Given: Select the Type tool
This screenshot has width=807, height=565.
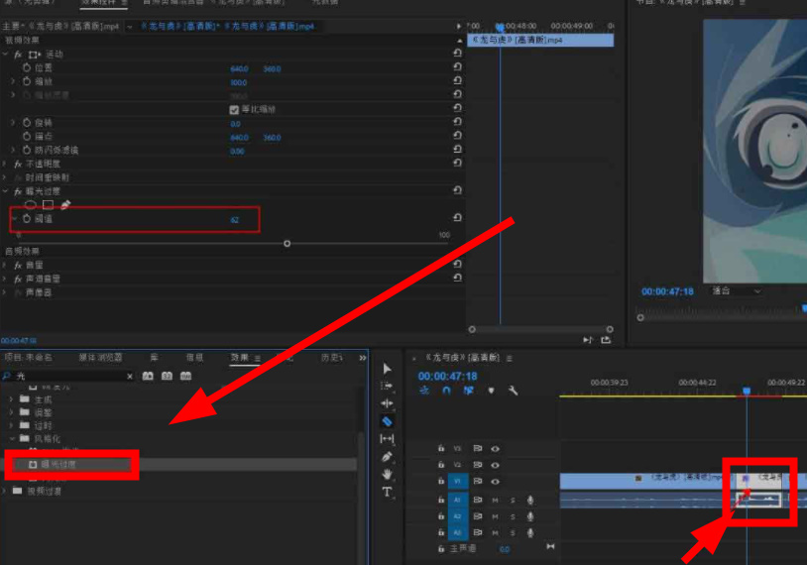Looking at the screenshot, I should tap(387, 492).
